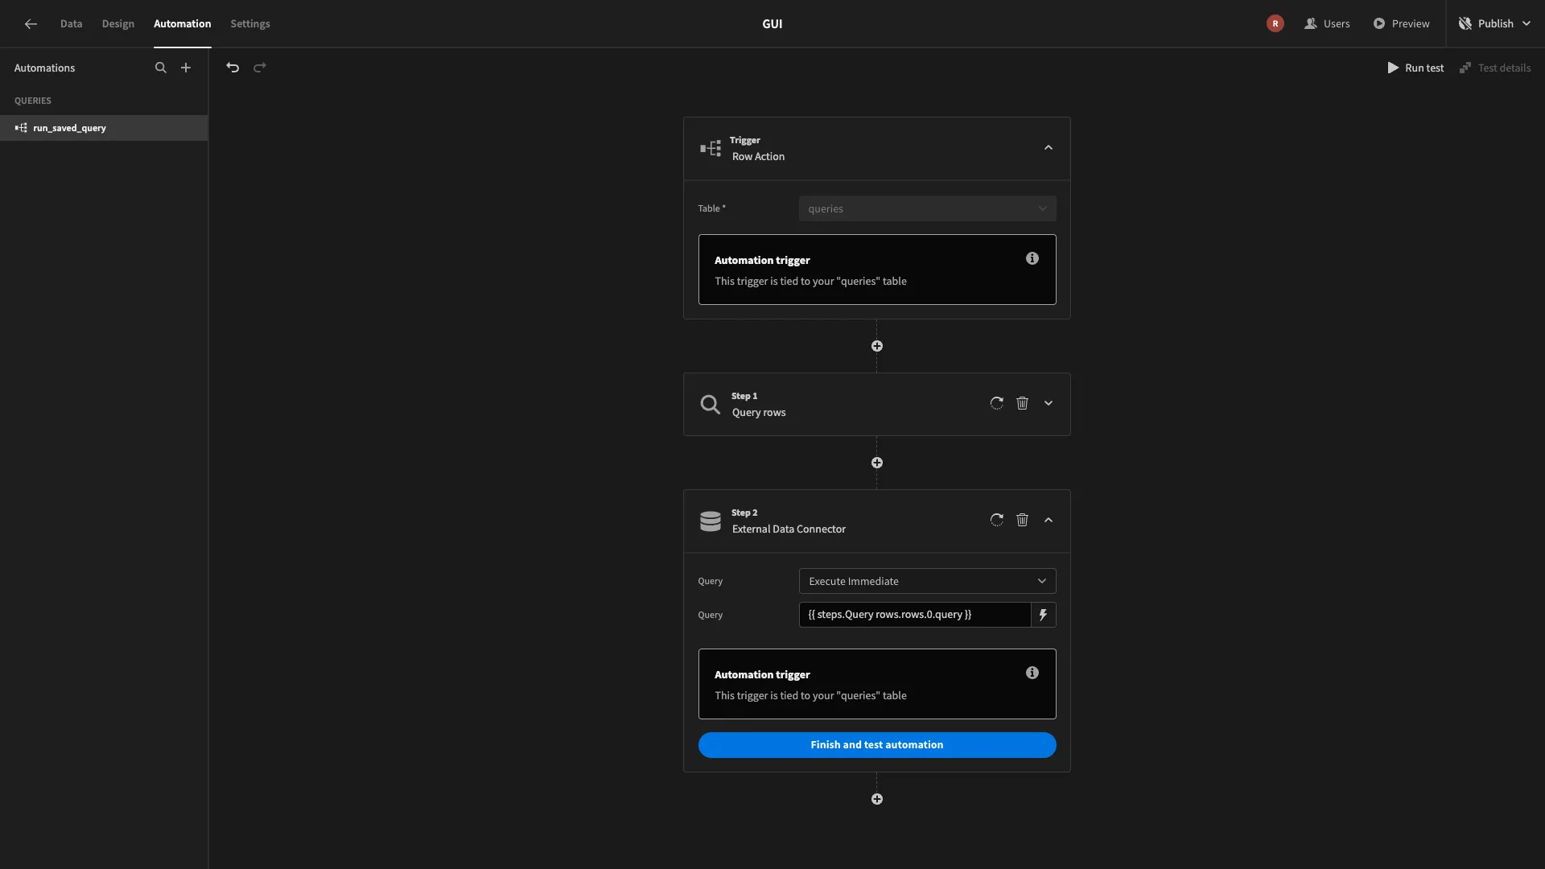Open the red R user avatar
The image size is (1545, 869).
coord(1275,23)
